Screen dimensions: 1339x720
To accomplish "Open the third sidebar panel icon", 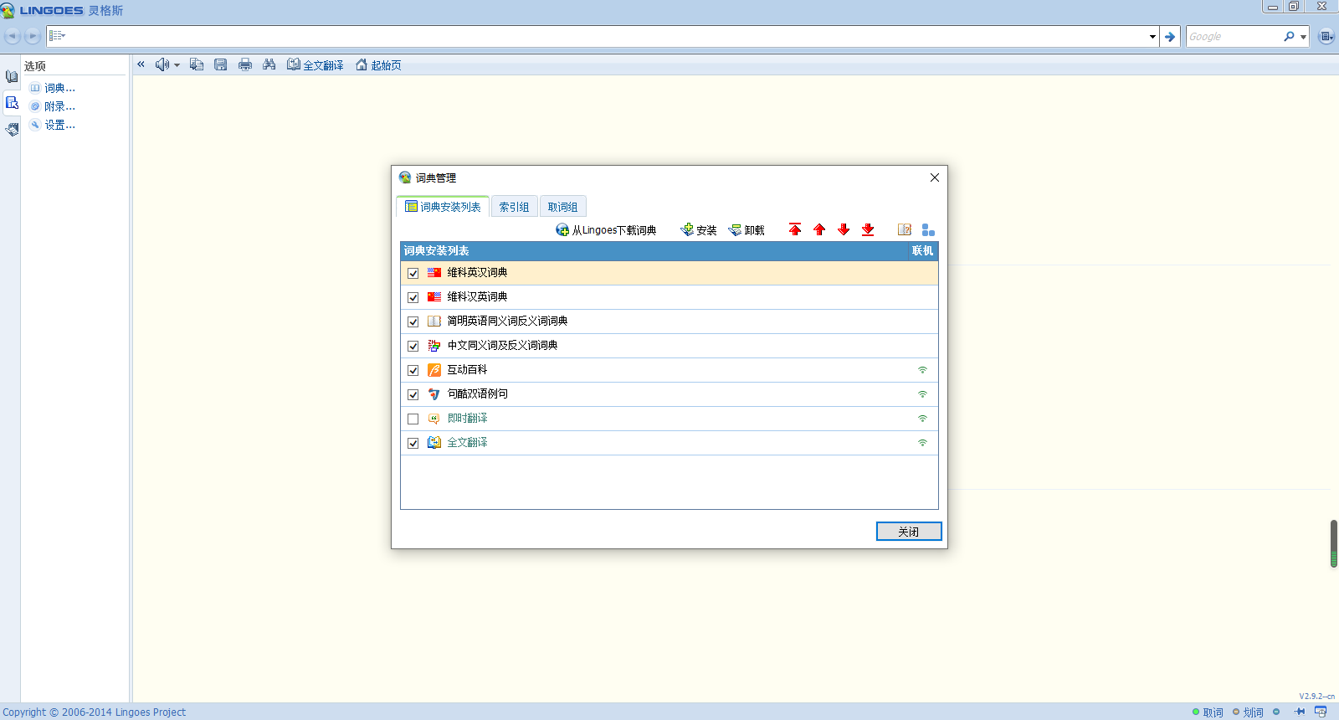I will pos(12,129).
